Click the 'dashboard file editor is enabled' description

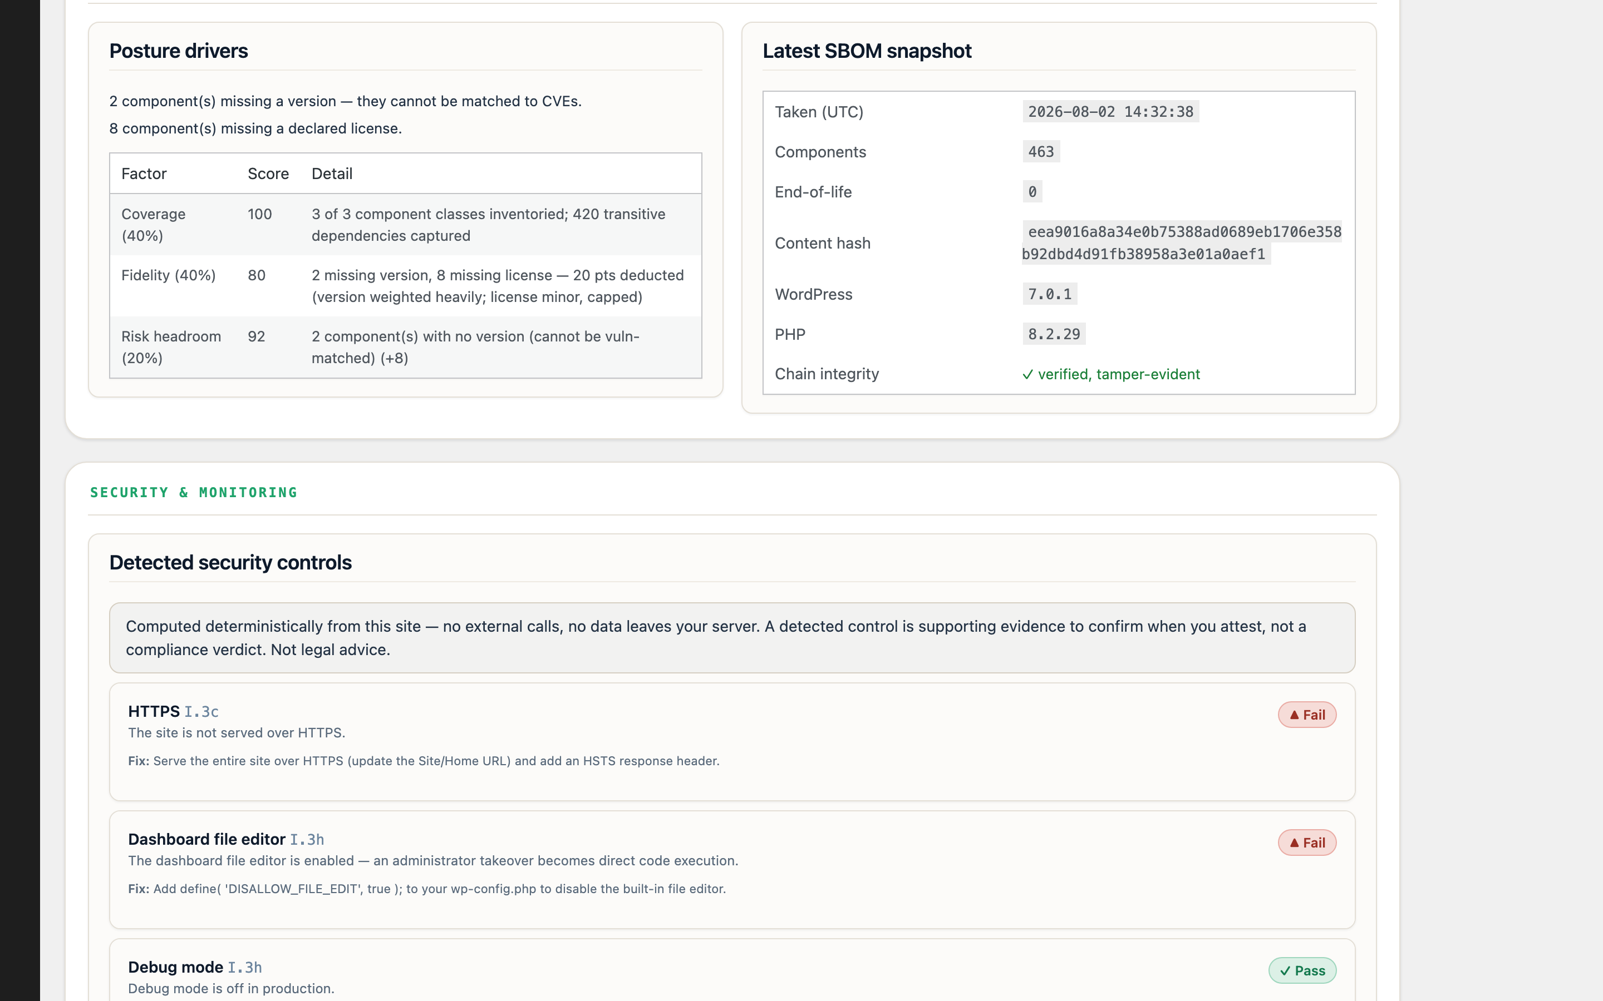coord(433,861)
